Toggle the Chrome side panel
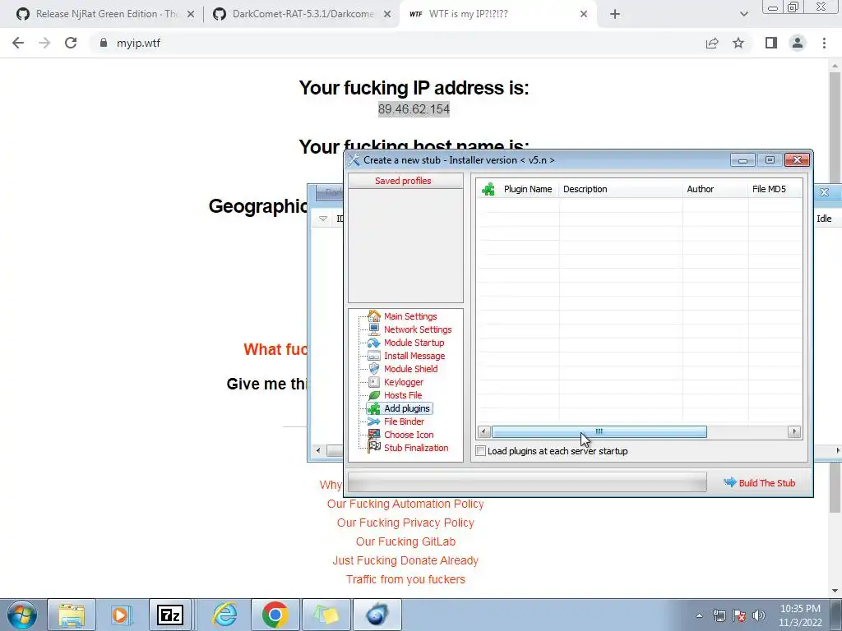Image resolution: width=842 pixels, height=631 pixels. coord(771,43)
